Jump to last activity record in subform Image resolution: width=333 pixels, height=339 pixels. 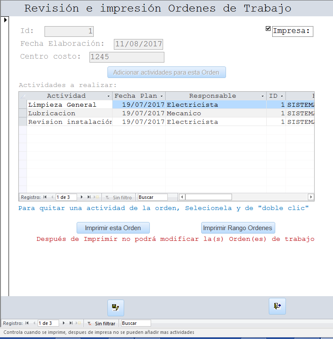89,197
